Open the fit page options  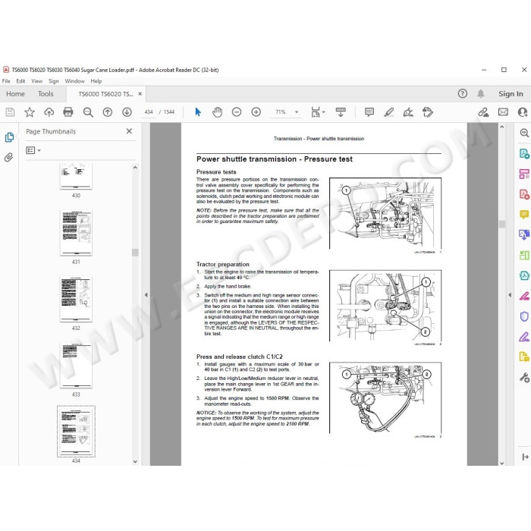(x=318, y=112)
